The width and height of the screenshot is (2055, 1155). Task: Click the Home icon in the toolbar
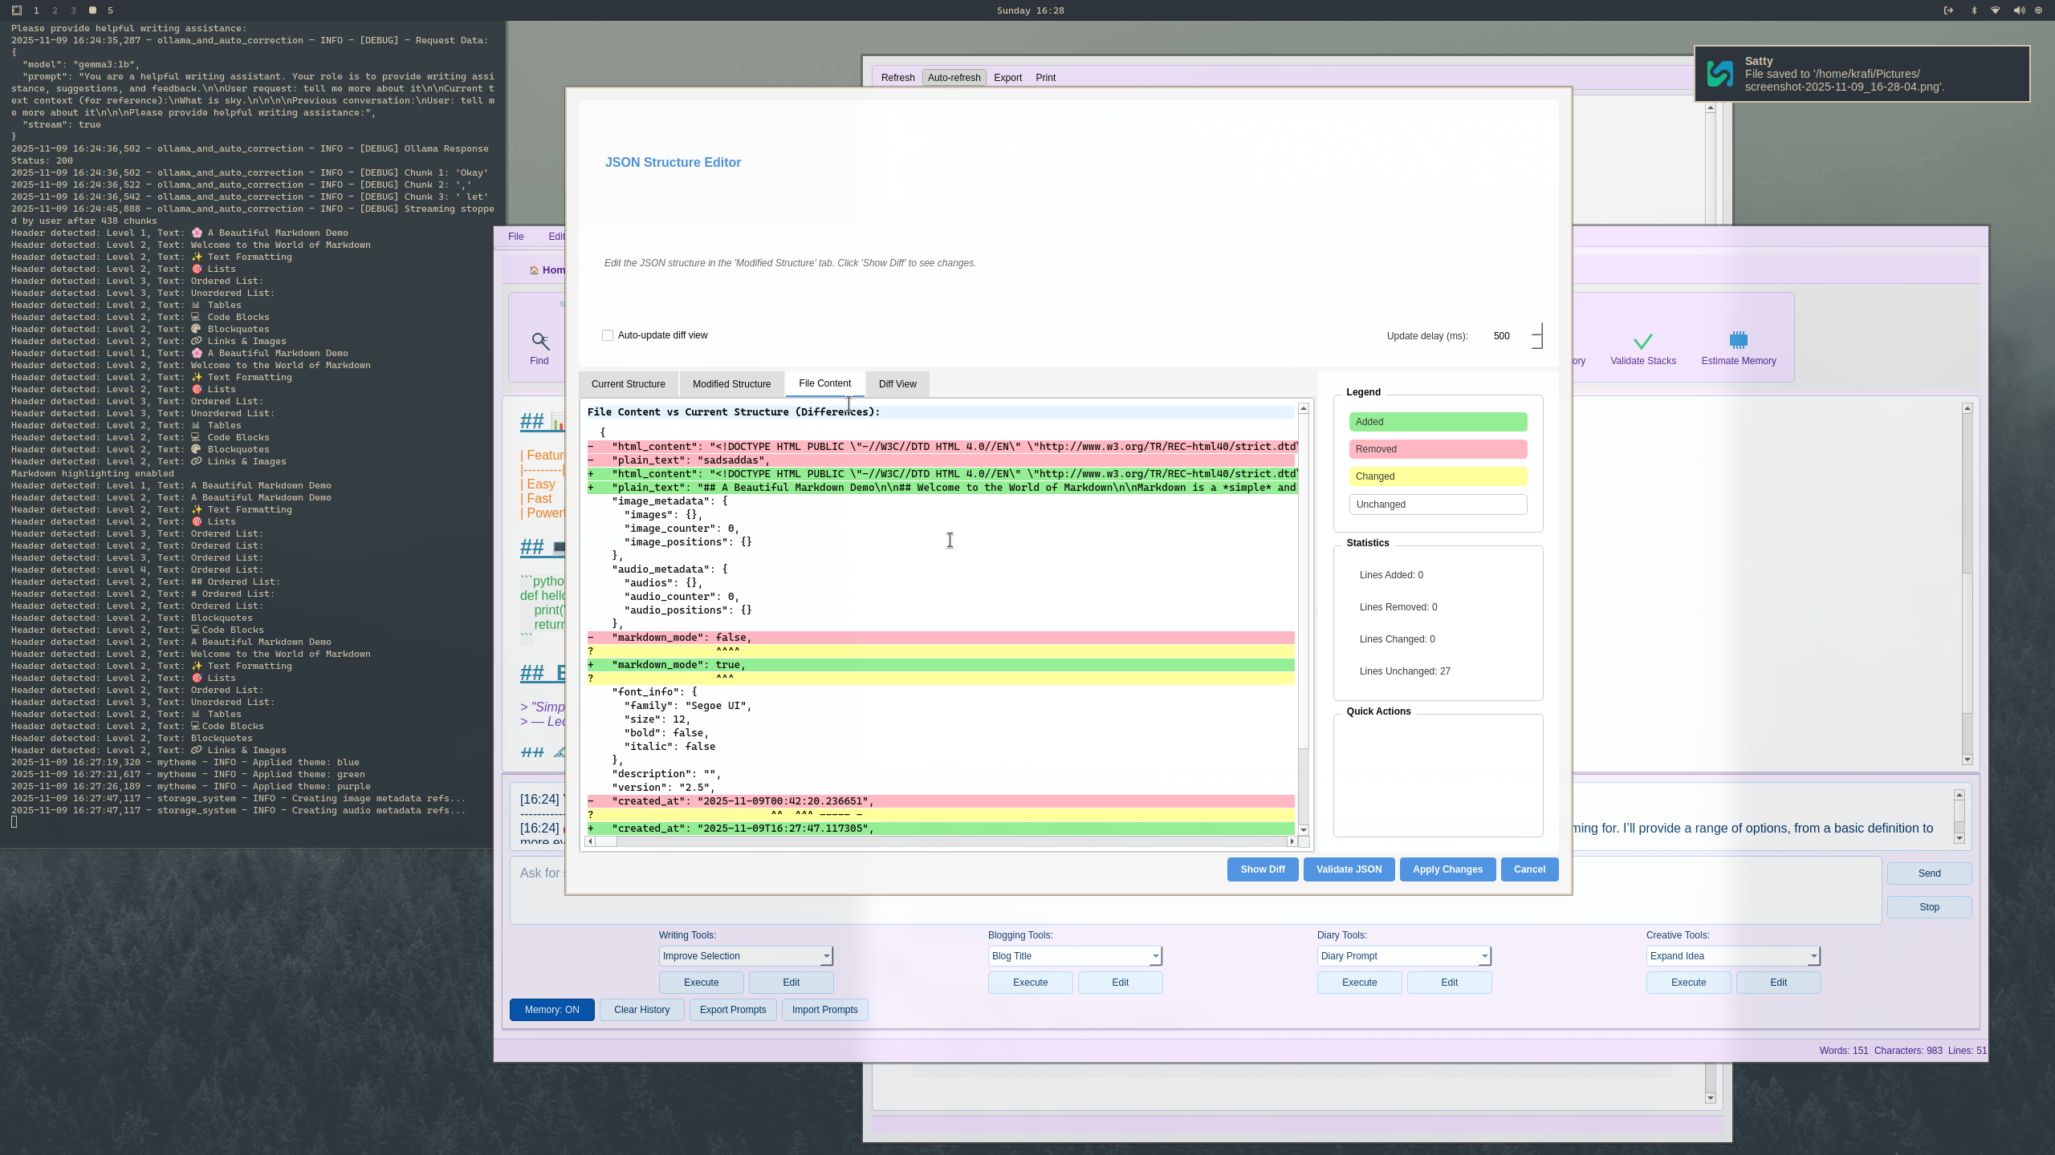(534, 270)
